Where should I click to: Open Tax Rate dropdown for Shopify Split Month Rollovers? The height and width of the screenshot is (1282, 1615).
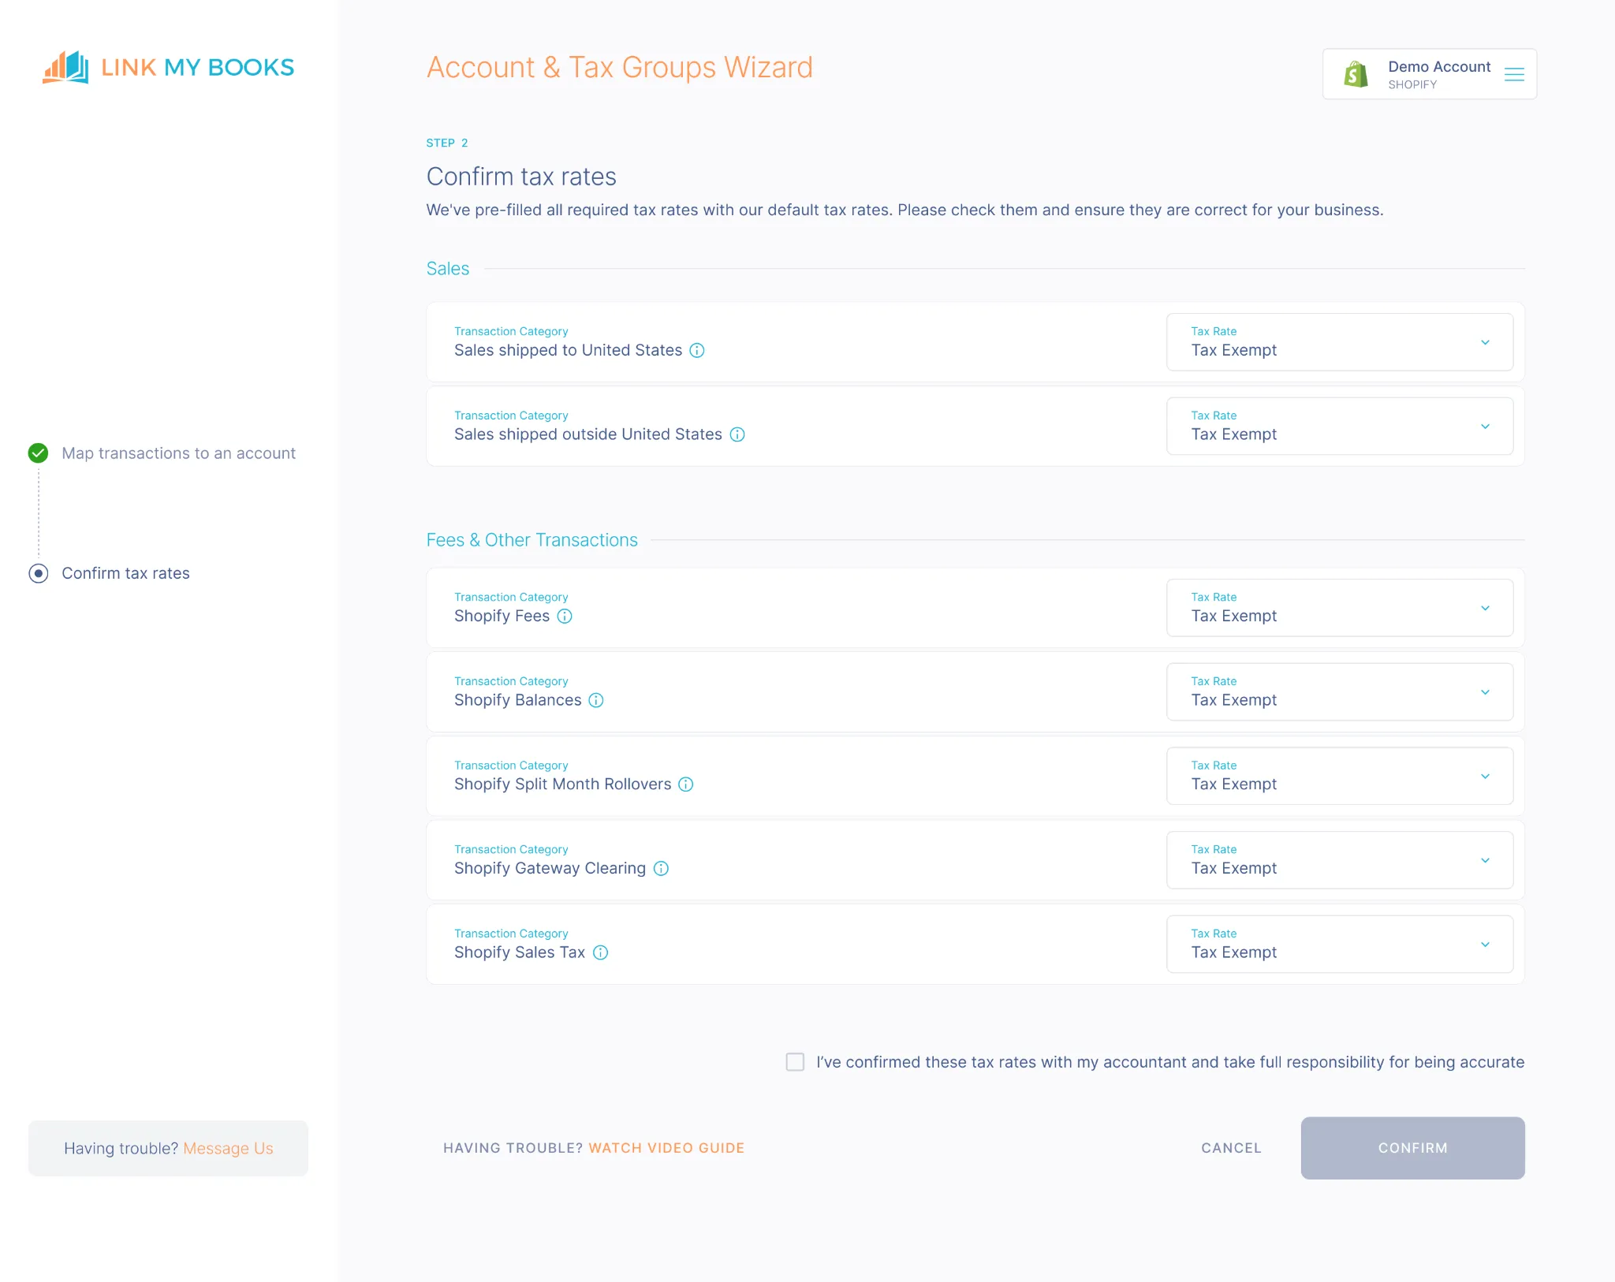(x=1339, y=776)
